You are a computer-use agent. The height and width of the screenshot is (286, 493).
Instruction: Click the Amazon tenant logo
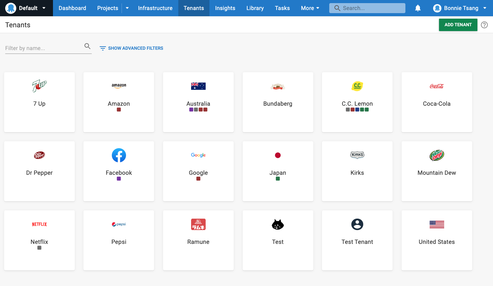119,86
